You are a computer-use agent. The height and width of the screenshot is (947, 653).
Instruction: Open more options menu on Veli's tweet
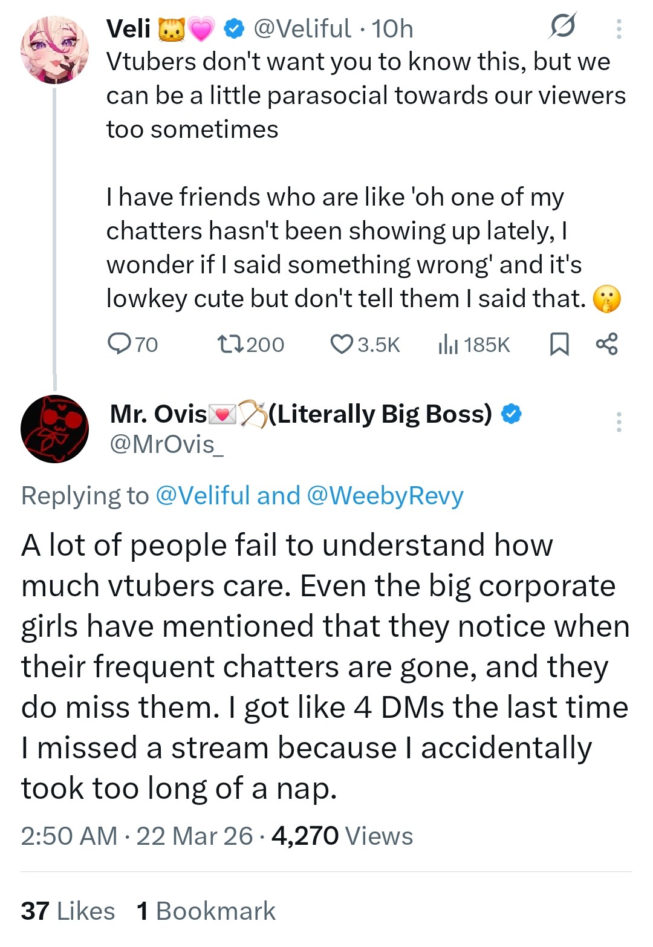coord(619,28)
